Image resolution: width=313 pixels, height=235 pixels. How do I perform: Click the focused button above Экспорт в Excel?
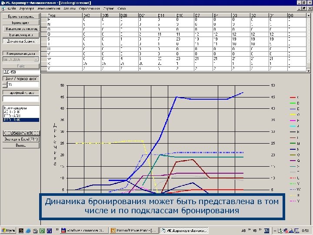pyautogui.click(x=21, y=133)
